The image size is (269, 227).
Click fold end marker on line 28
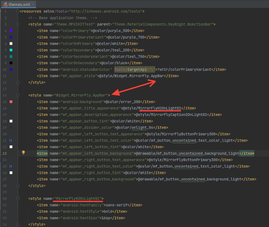[18, 185]
